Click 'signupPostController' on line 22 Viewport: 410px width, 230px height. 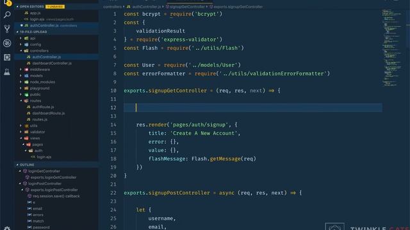pyautogui.click(x=179, y=193)
